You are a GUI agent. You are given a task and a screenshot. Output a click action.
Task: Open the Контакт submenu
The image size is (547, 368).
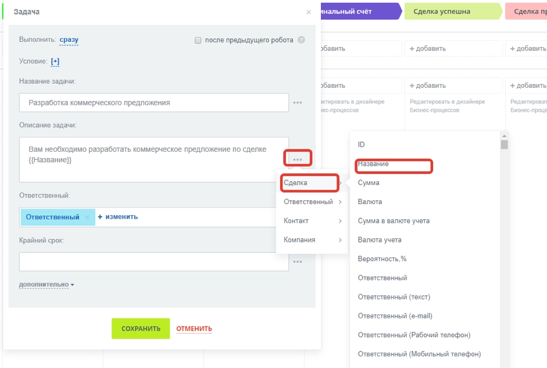coord(309,221)
